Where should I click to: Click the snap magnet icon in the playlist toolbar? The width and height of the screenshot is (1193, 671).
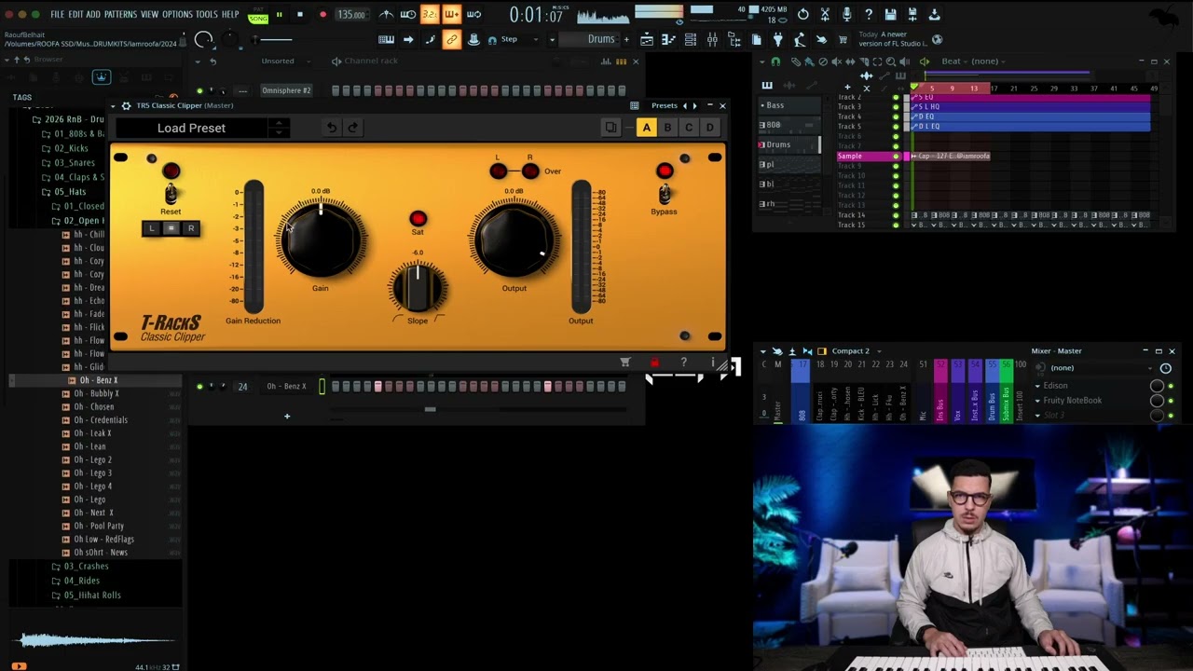[x=775, y=62]
